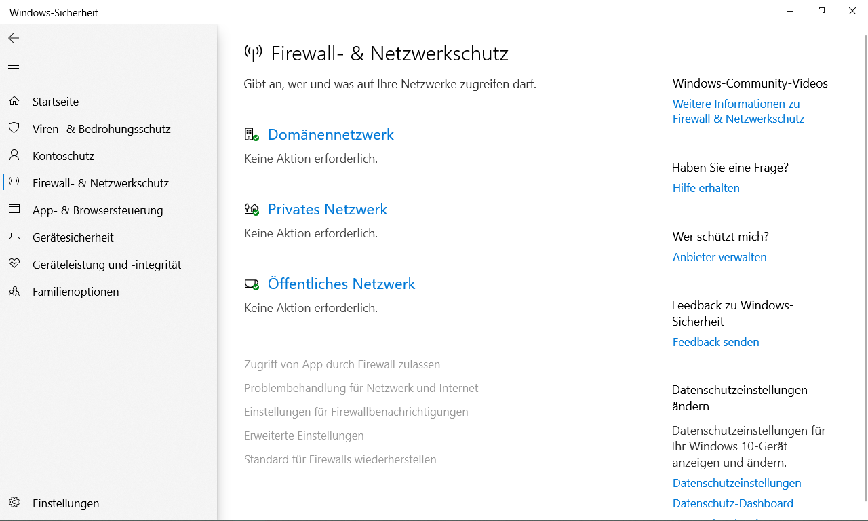Click the Geräteleistung heart icon
The width and height of the screenshot is (868, 521).
[14, 264]
